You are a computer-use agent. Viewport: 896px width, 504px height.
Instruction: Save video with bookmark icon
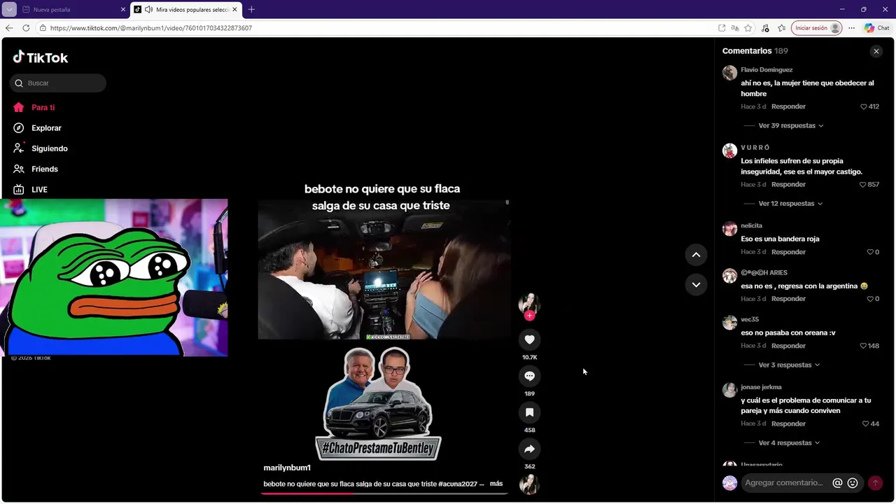coord(529,412)
